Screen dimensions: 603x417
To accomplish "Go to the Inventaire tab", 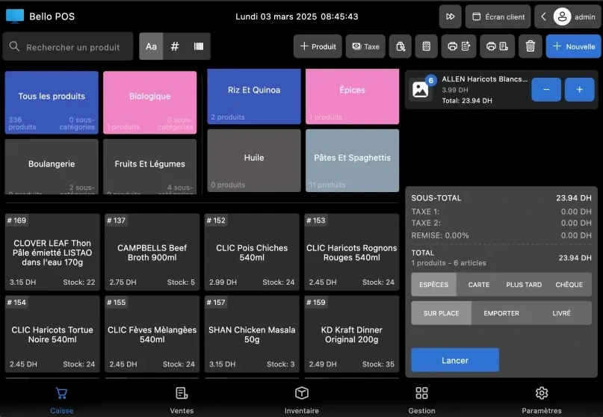I will (x=302, y=400).
